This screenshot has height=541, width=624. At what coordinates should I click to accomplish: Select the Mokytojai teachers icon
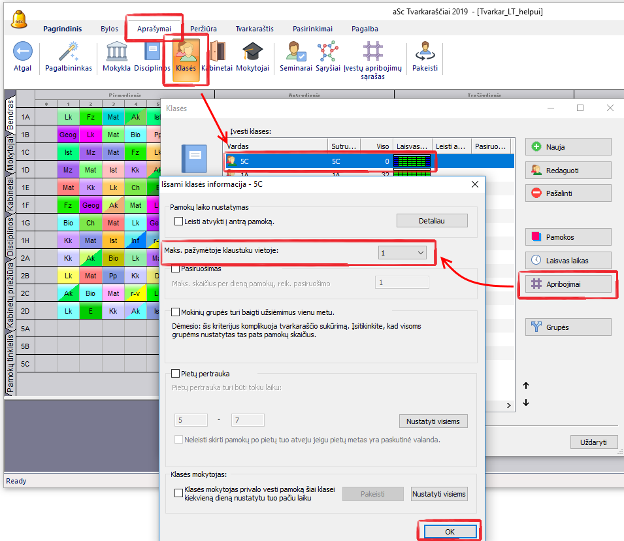click(252, 52)
